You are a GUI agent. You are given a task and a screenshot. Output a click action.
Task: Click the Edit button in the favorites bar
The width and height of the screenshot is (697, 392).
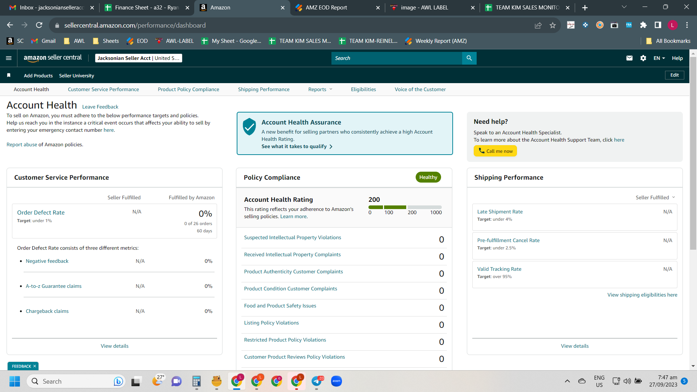[674, 75]
